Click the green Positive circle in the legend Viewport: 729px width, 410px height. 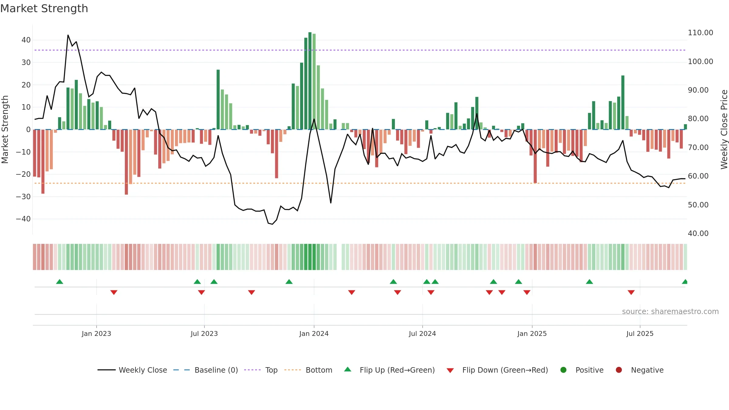[x=563, y=370]
